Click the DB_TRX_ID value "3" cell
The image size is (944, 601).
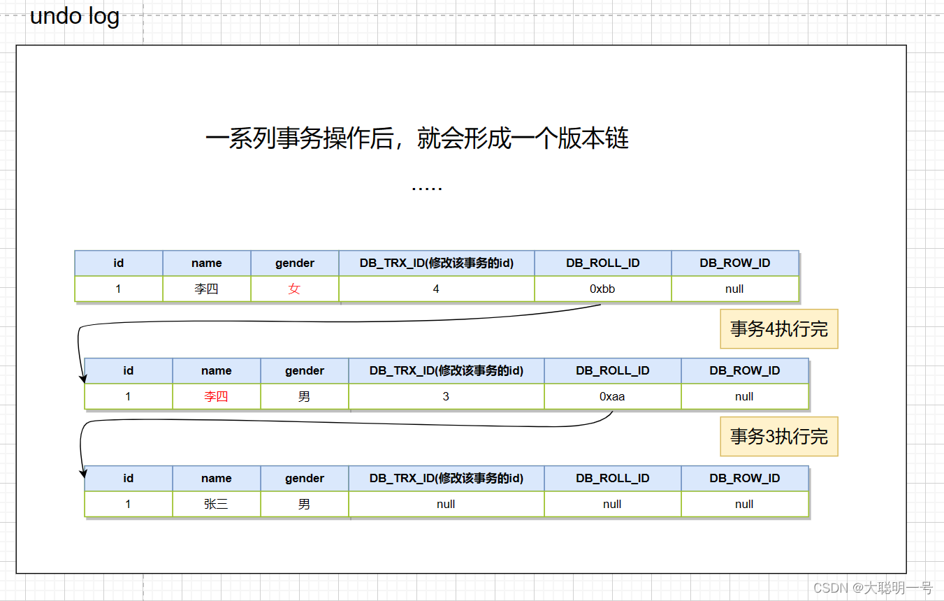[x=446, y=396]
